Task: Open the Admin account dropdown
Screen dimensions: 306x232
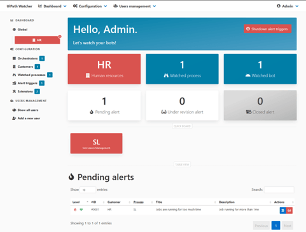Action: tap(288, 6)
